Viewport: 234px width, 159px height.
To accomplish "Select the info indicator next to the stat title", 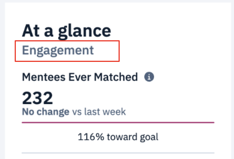I will coord(149,77).
